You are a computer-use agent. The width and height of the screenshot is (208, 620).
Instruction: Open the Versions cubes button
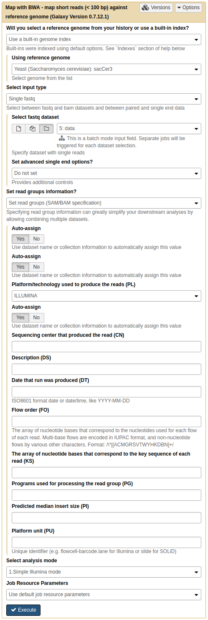click(156, 8)
